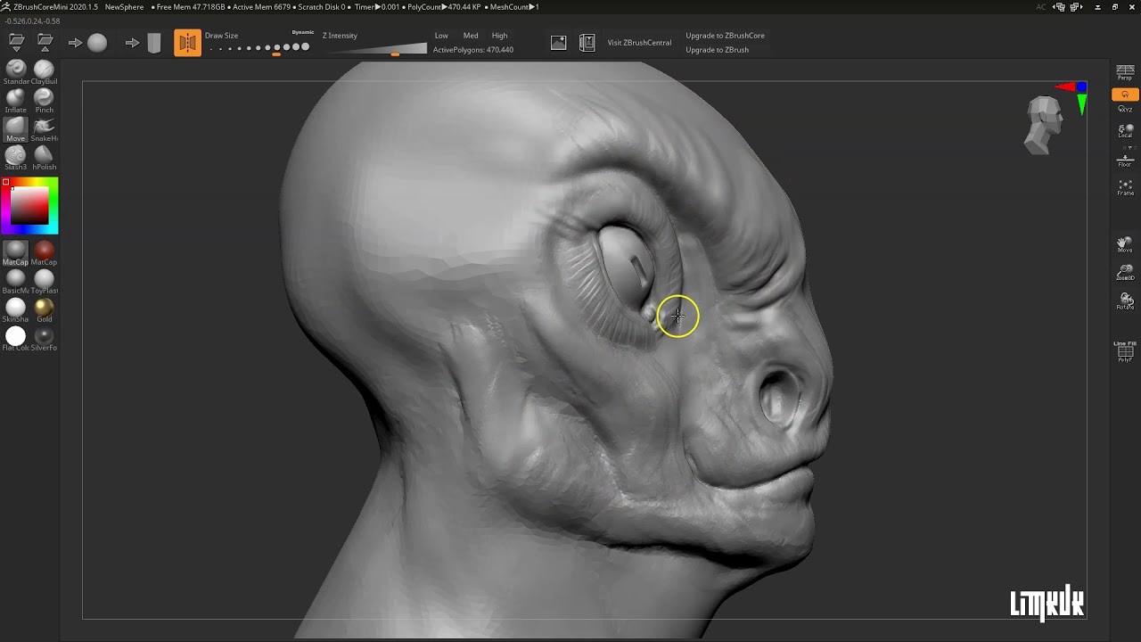Click Upgrade to ZBrushCore
The width and height of the screenshot is (1141, 642).
click(725, 36)
